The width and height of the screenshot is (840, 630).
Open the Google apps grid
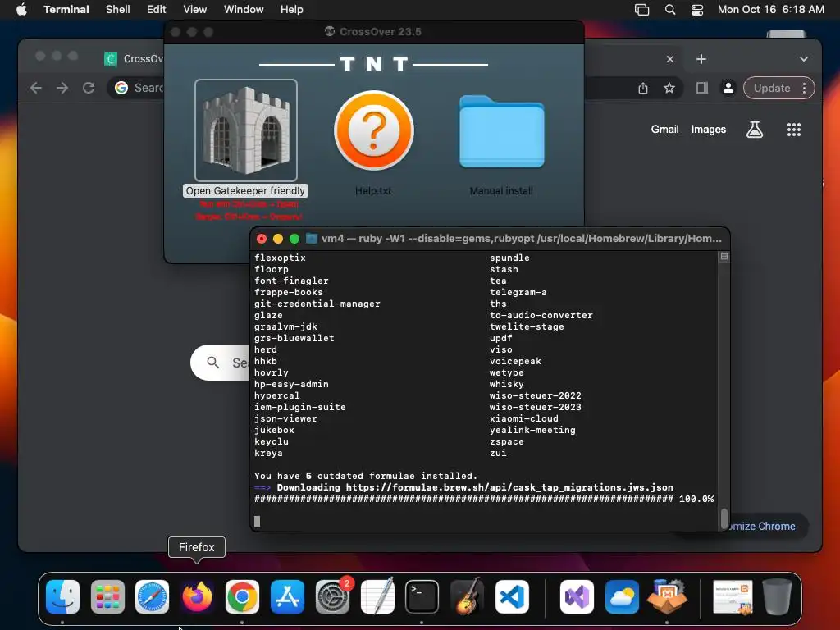794,129
